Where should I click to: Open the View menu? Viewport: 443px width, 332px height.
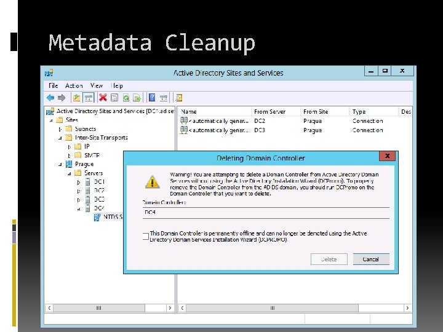(x=97, y=85)
